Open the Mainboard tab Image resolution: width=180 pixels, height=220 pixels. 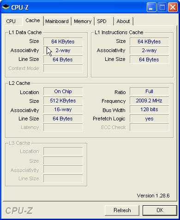click(57, 21)
